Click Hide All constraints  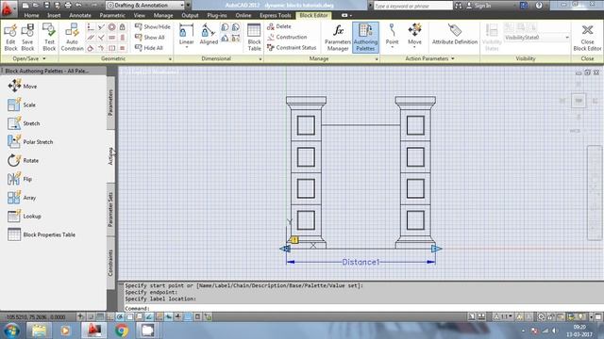(149, 48)
